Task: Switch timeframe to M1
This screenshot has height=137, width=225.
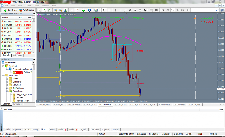Action: [163, 10]
